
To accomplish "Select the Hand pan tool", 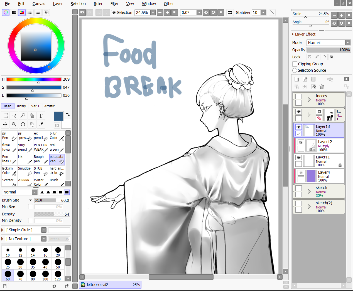I will tap(32, 125).
